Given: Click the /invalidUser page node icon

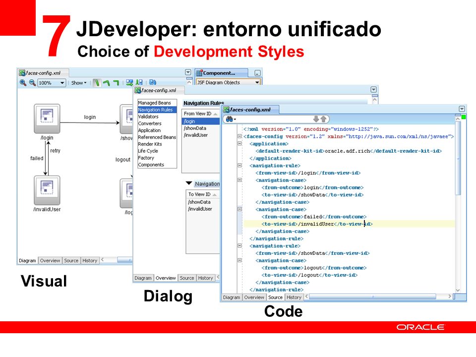Looking at the screenshot, I should [x=47, y=190].
